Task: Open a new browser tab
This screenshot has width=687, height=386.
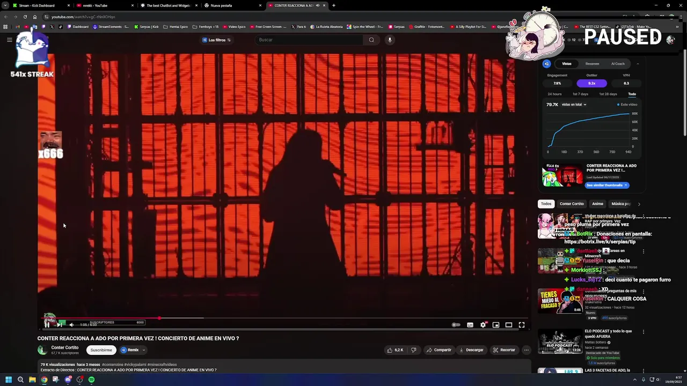Action: coord(334,5)
